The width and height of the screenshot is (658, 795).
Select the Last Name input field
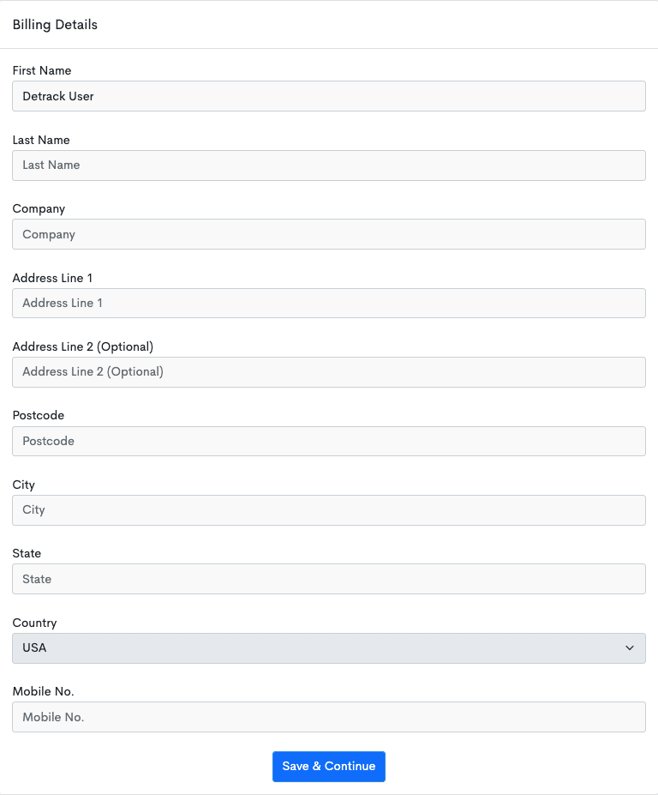click(329, 166)
